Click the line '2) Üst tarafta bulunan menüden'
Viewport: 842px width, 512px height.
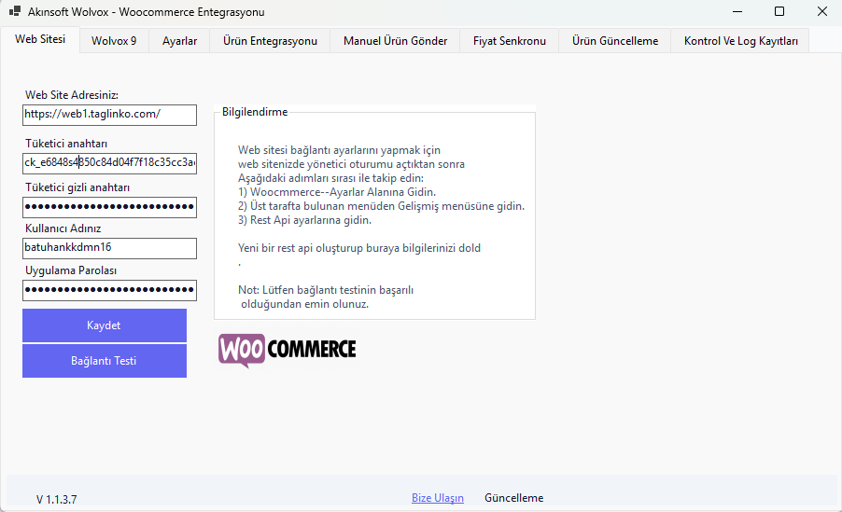pyautogui.click(x=381, y=206)
